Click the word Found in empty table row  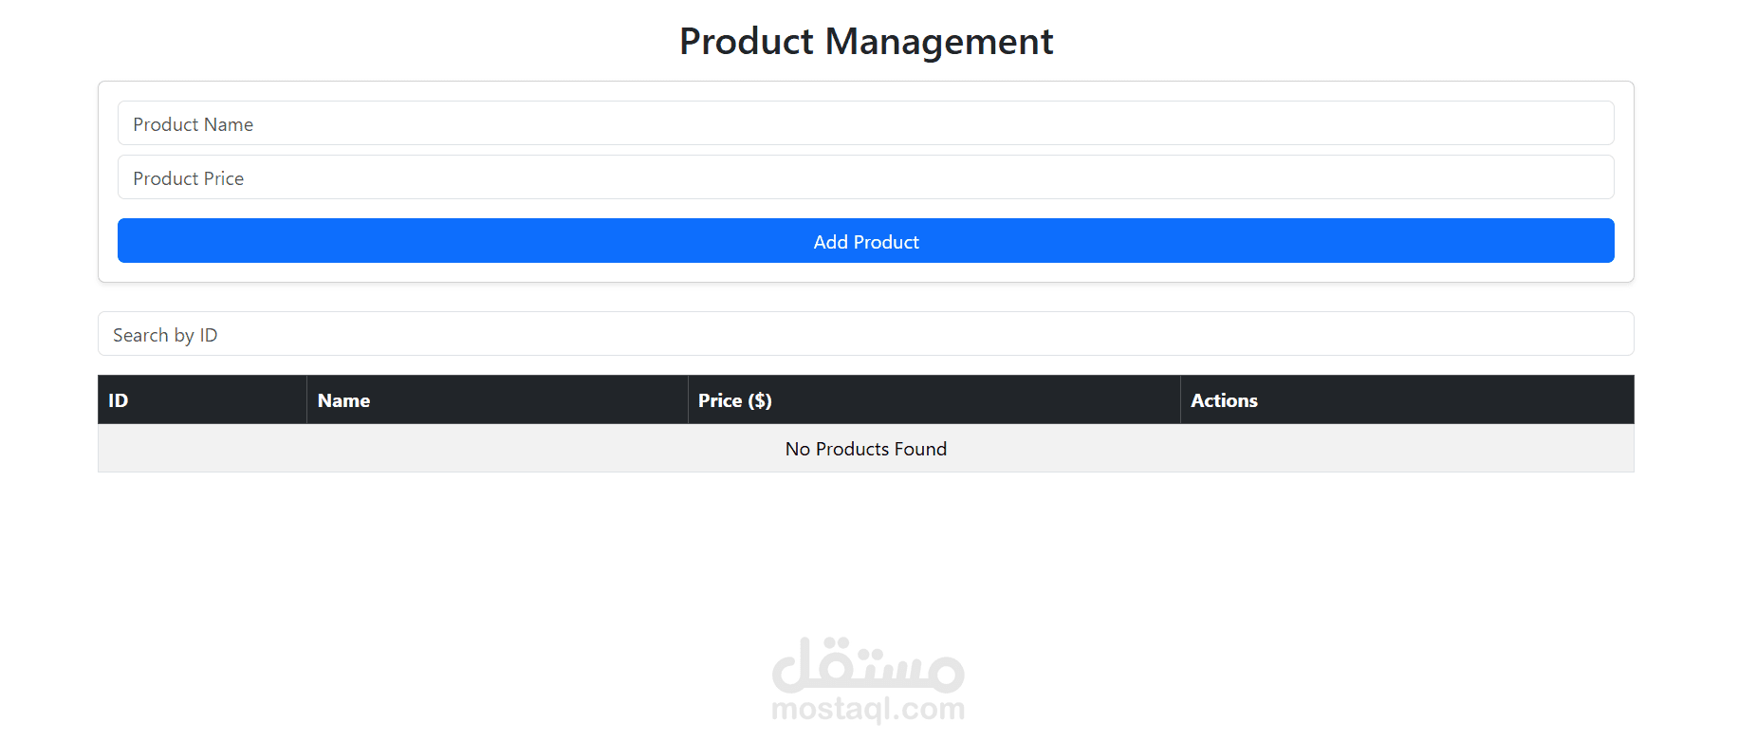tap(920, 449)
